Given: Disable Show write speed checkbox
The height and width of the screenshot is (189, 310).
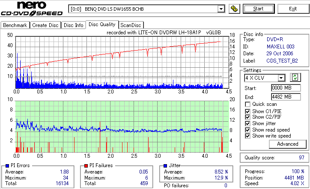Looking at the screenshot, I should point(247,136).
